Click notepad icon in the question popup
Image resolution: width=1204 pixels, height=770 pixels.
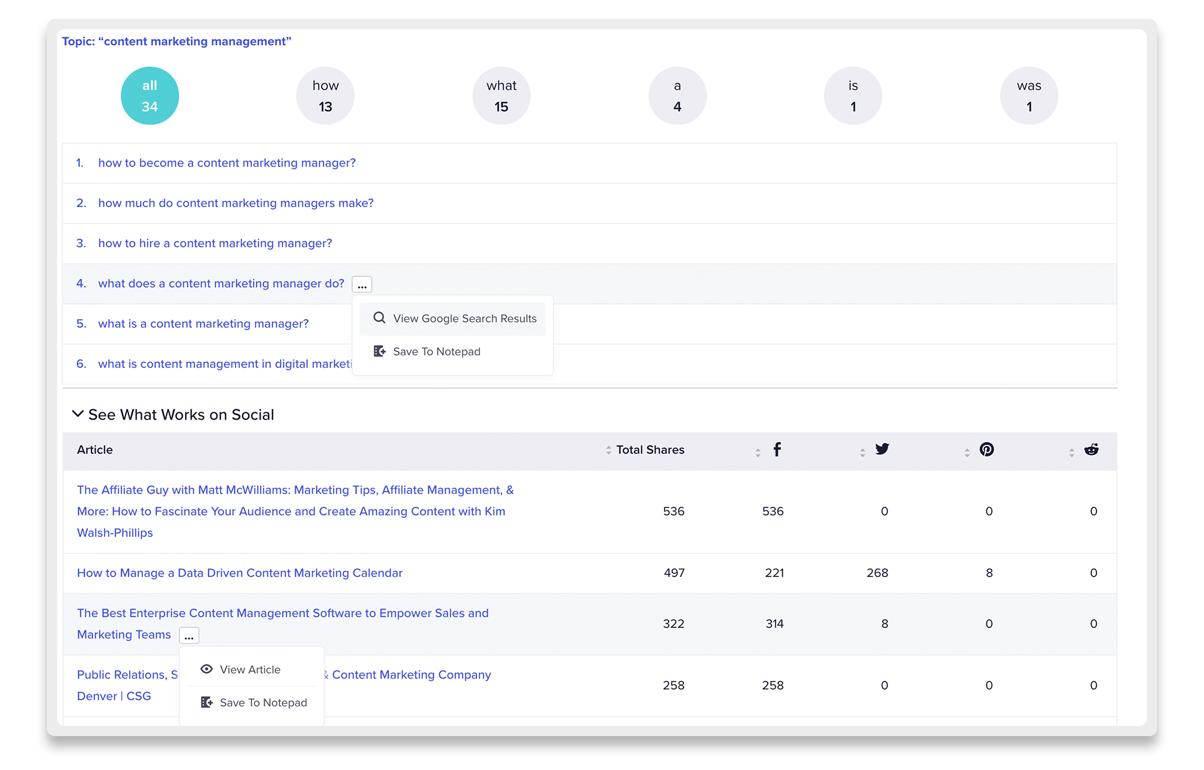pos(379,351)
